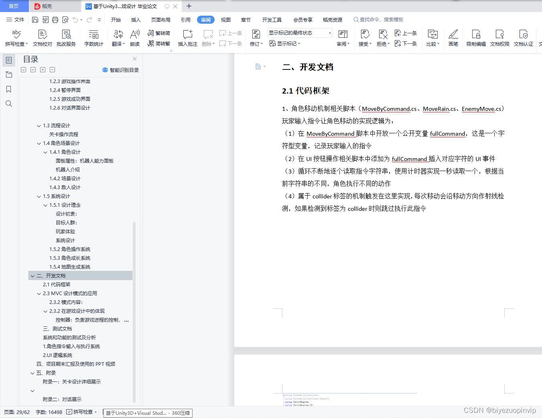Collapse the 1.5 系统设计 node

(x=39, y=196)
